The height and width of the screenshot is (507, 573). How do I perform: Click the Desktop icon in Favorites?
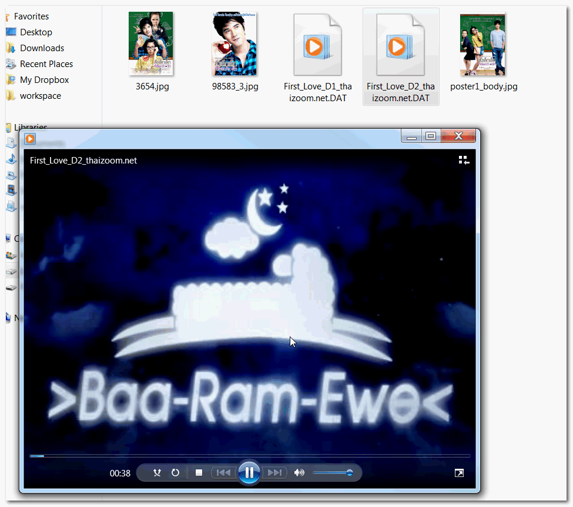click(11, 32)
